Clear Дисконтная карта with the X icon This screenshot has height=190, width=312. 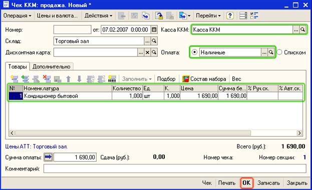point(147,52)
